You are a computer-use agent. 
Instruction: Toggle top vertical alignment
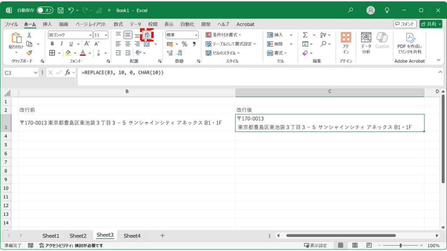[118, 35]
